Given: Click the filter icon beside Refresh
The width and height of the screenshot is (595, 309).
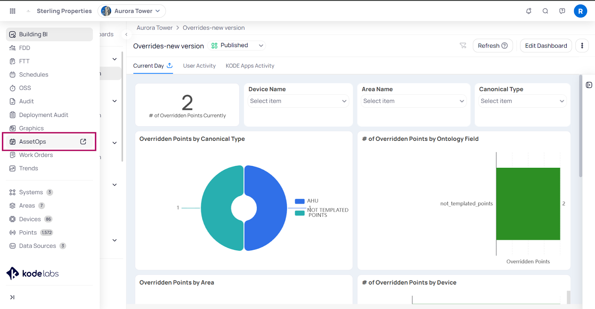Looking at the screenshot, I should (463, 46).
